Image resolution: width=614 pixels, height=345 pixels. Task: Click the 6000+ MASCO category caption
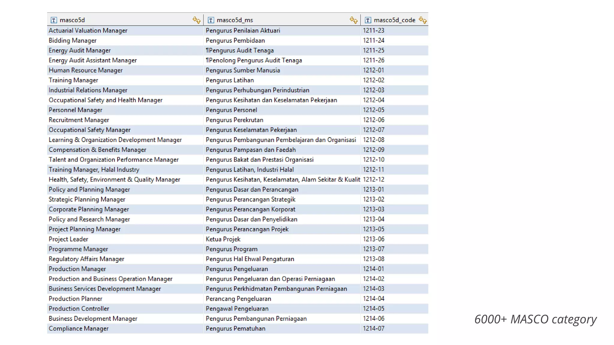(x=535, y=319)
